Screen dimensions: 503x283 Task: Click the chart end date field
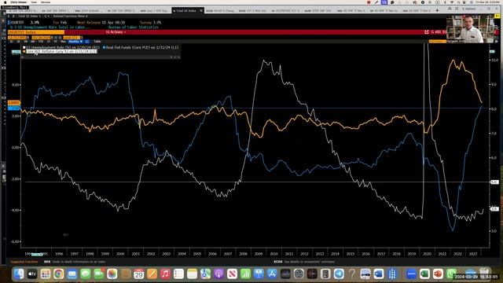[x=41, y=38]
